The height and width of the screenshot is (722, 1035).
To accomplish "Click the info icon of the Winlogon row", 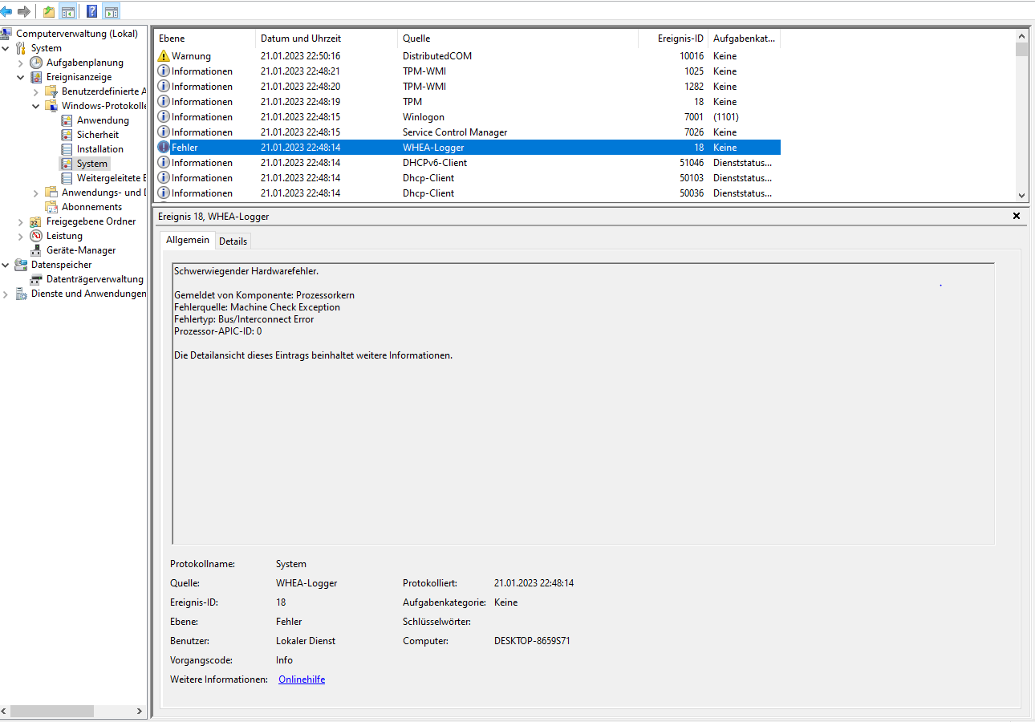I will tap(164, 117).
